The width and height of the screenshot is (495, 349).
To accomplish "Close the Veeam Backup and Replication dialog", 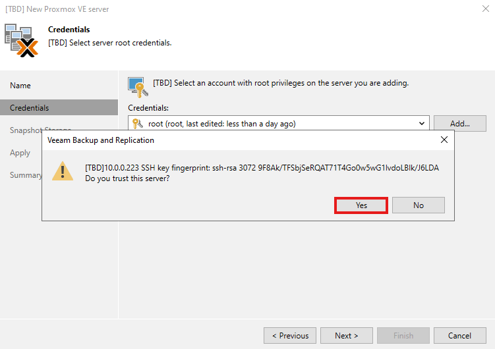I will coord(444,140).
